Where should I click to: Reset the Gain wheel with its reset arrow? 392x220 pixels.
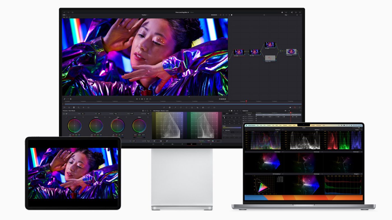click(127, 117)
